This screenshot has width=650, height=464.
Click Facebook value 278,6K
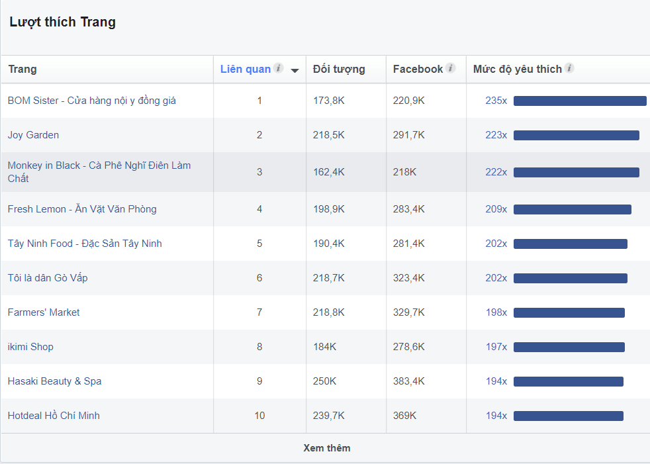click(x=409, y=347)
